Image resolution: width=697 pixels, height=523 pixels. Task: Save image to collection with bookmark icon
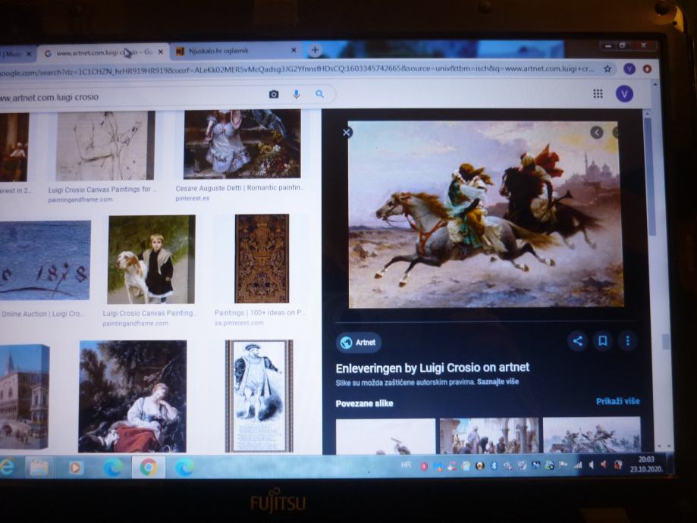pos(602,341)
